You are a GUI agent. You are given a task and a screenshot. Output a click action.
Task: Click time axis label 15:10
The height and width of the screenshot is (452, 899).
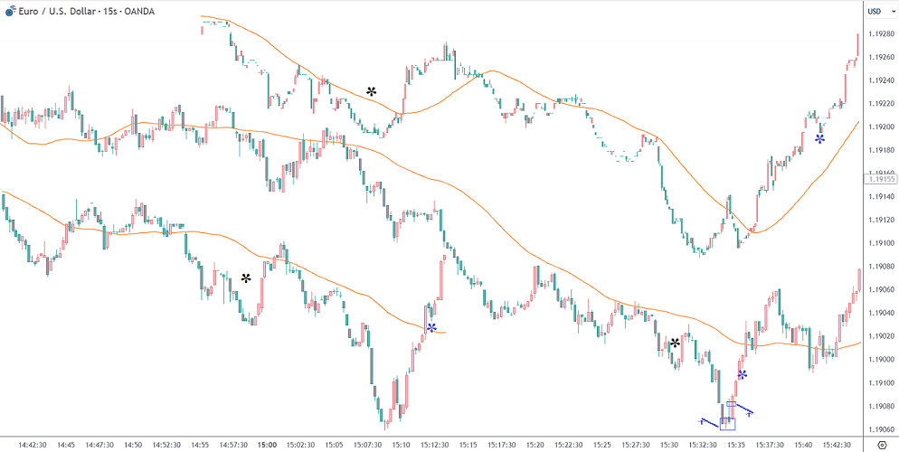[x=402, y=445]
